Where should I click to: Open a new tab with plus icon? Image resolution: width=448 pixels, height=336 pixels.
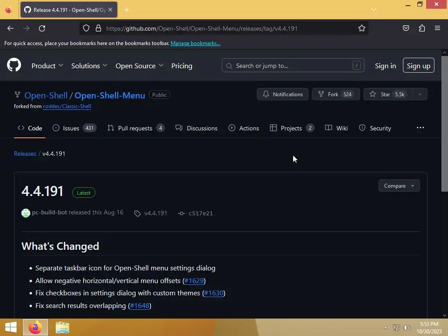[x=126, y=10]
